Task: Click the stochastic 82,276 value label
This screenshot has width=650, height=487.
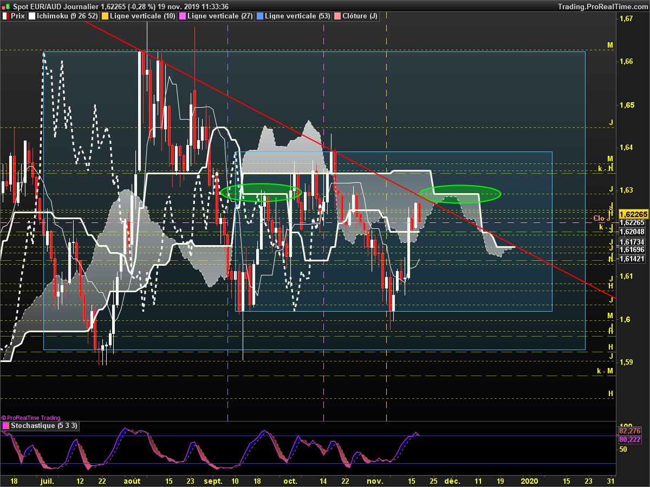Action: point(629,431)
